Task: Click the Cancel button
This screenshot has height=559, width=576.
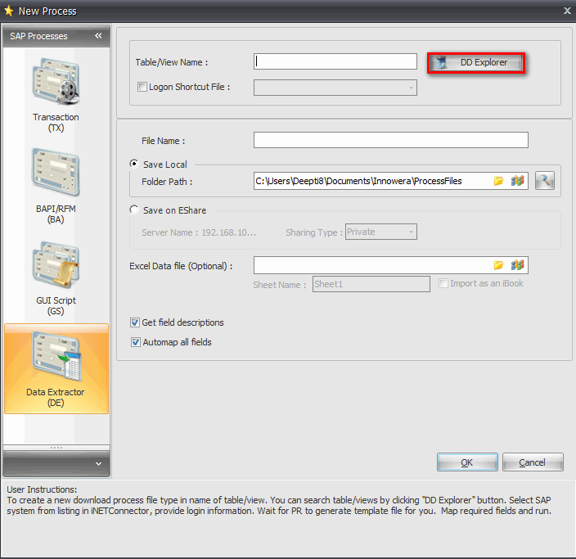Action: 533,462
